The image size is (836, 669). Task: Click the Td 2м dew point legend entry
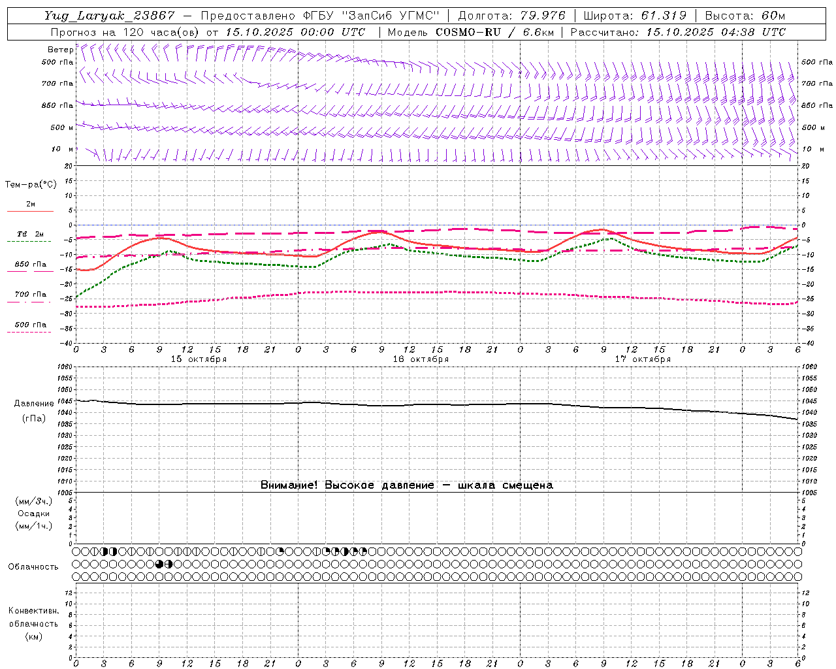point(31,234)
